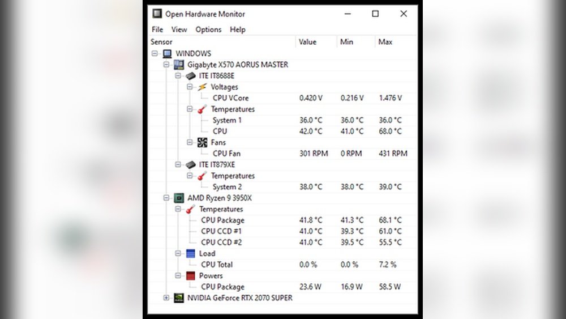566x319 pixels.
Task: Click the ITE IT8688E chip icon
Action: tap(190, 75)
